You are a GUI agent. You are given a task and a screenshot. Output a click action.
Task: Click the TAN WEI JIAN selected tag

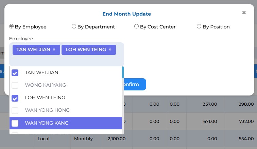tap(33, 49)
